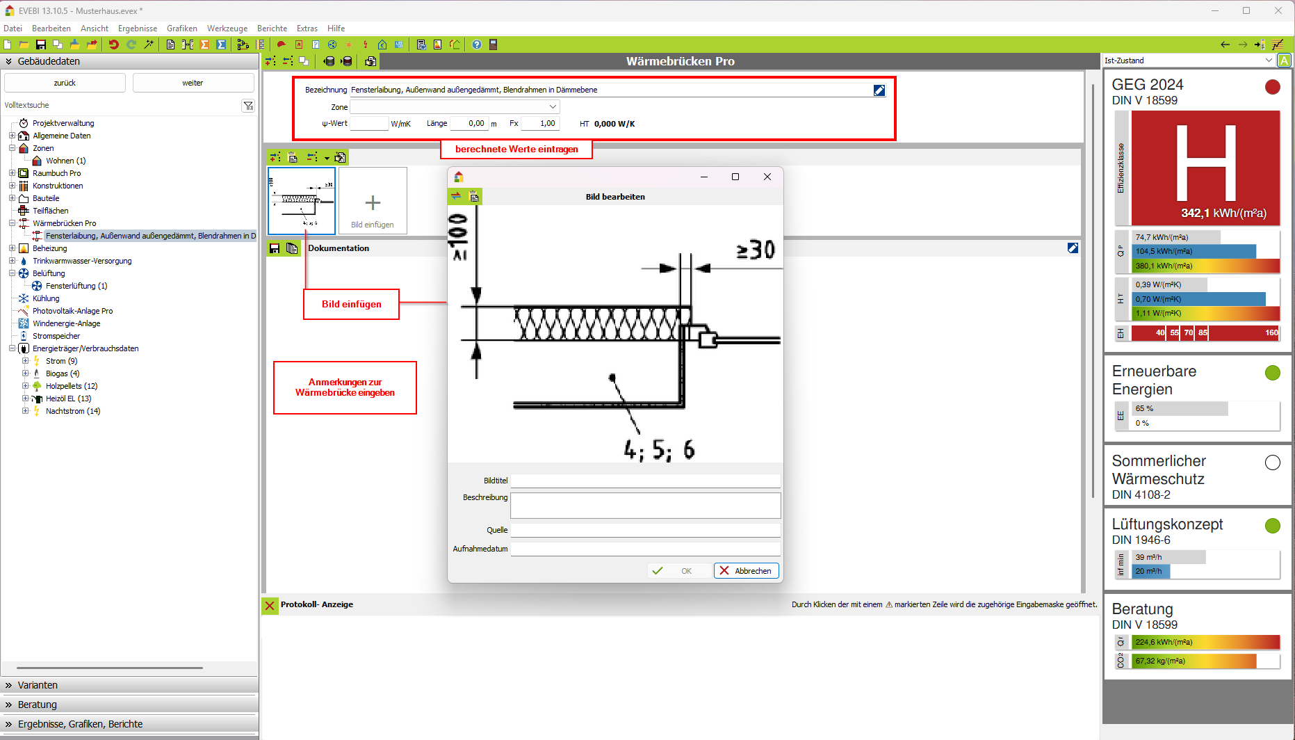
Task: Expand the Varianten panel section
Action: 38,685
